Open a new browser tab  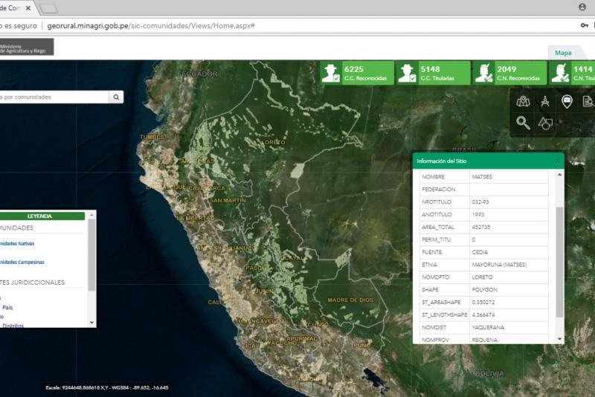point(48,8)
